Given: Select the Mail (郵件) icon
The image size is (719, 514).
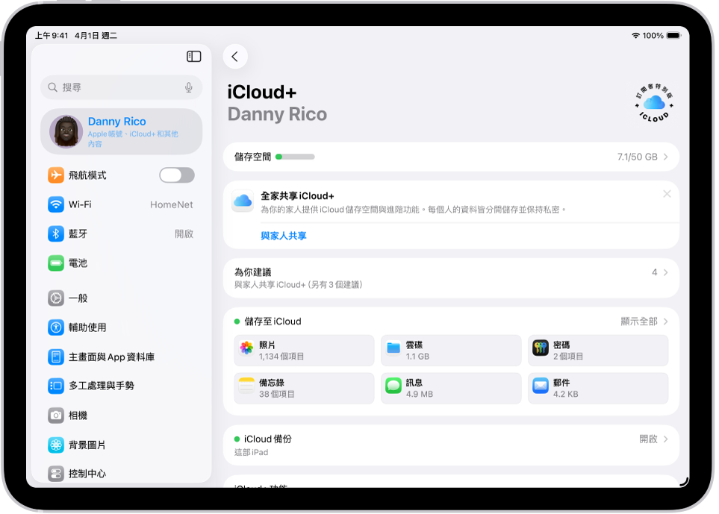Looking at the screenshot, I should point(541,387).
